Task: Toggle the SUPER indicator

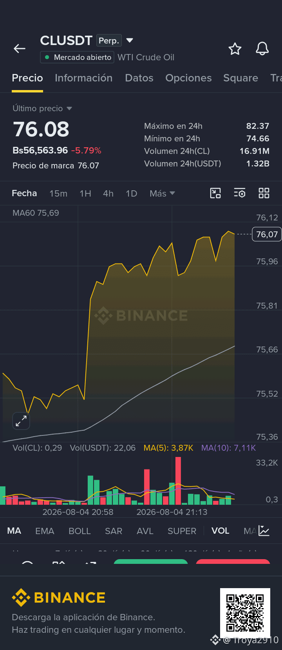Action: 182,531
